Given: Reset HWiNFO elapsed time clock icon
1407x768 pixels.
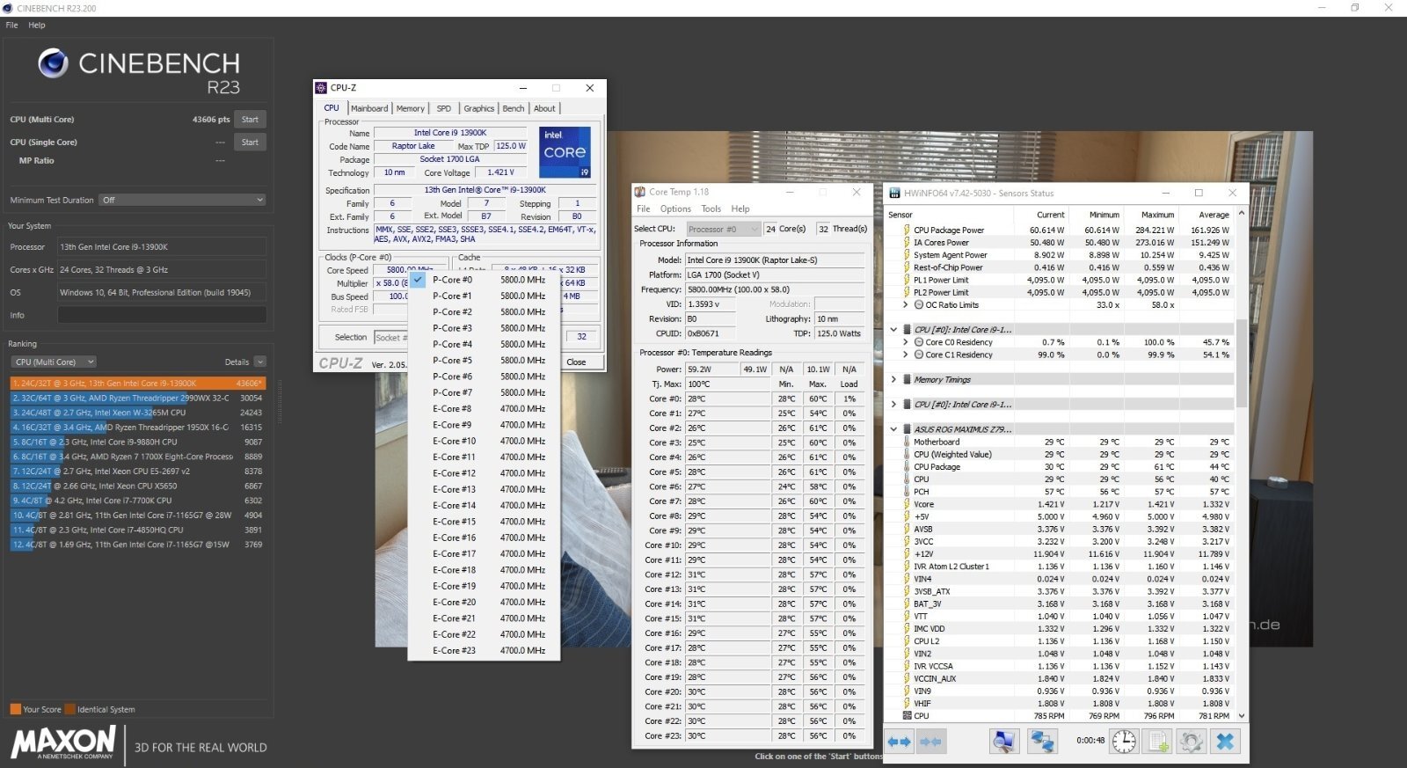Looking at the screenshot, I should [x=1124, y=742].
